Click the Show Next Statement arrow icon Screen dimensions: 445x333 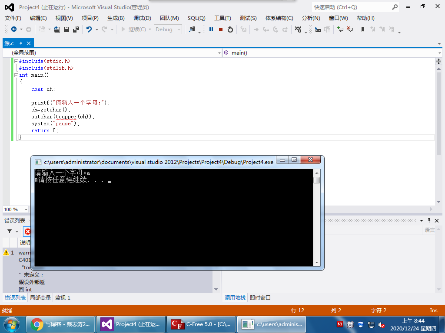pos(256,29)
